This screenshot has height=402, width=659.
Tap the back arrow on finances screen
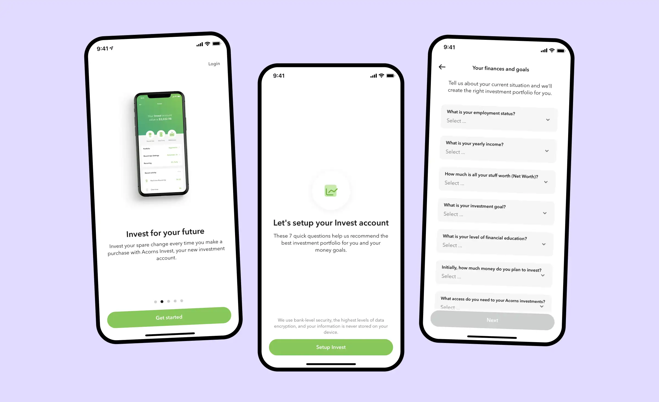pyautogui.click(x=442, y=66)
